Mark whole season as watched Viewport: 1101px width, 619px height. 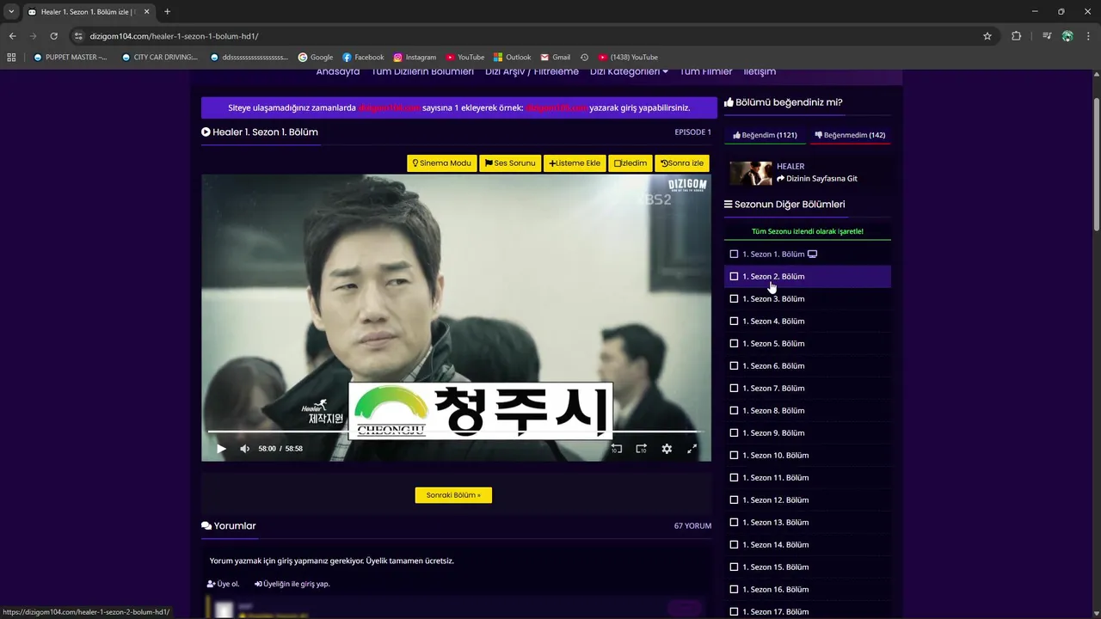(808, 231)
